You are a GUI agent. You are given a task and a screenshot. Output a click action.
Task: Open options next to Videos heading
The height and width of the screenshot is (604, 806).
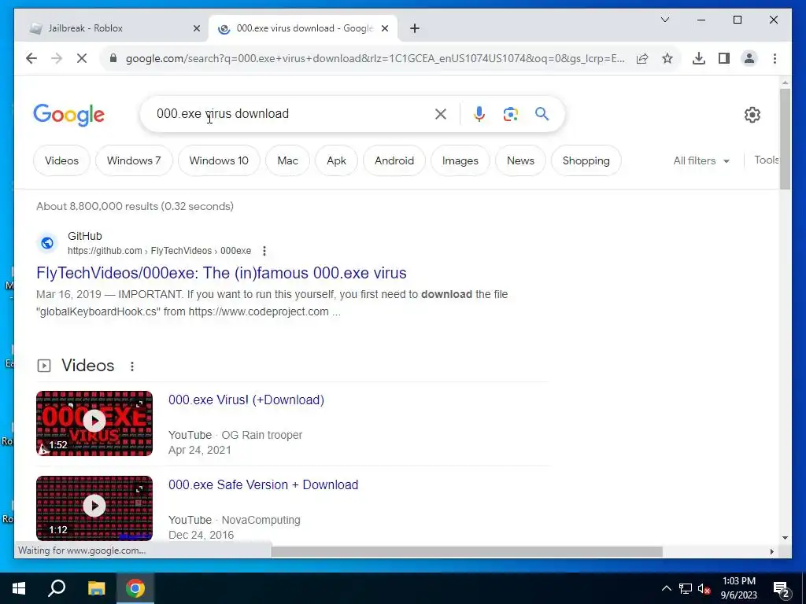[132, 366]
